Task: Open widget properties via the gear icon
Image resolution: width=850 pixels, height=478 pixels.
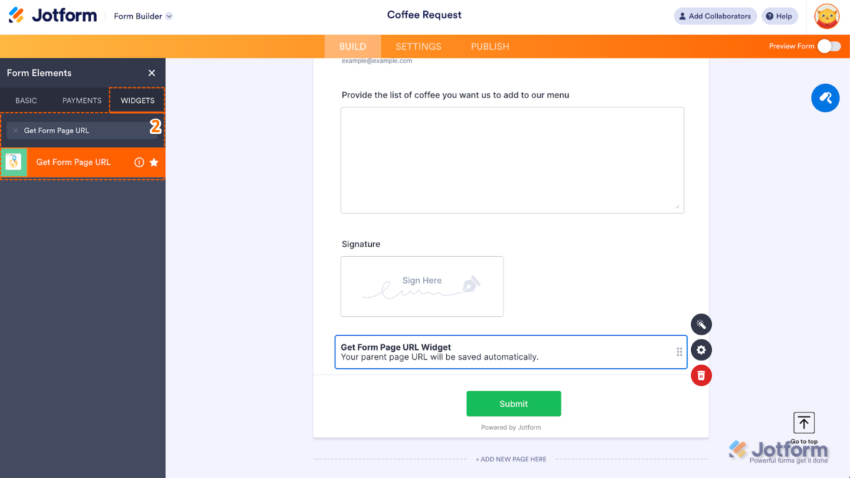Action: (x=701, y=349)
